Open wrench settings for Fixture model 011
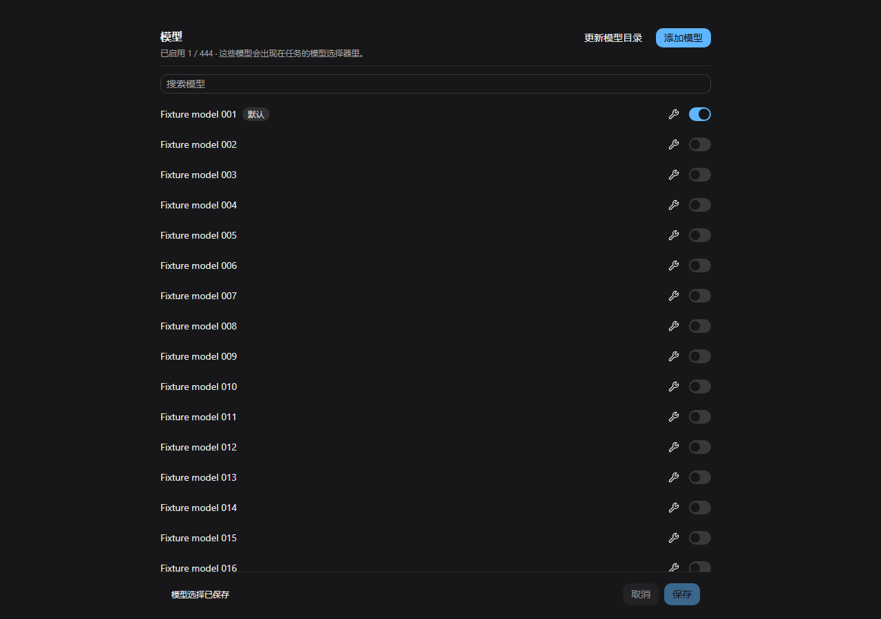 [x=674, y=417]
